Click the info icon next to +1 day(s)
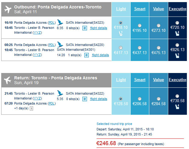The image size is (189, 149). [31, 108]
